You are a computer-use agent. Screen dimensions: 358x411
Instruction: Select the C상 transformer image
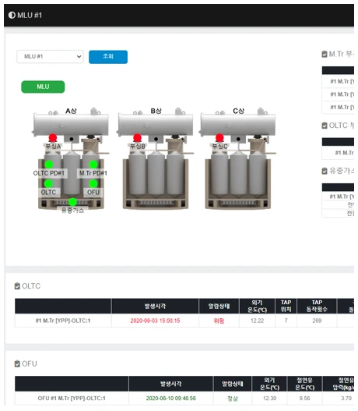tap(238, 158)
